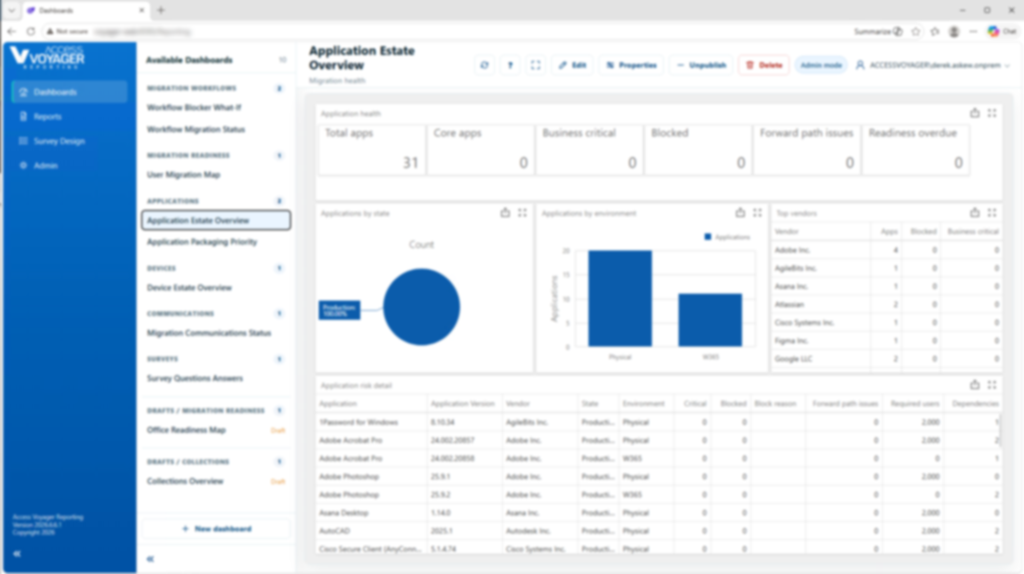The height and width of the screenshot is (574, 1024).
Task: Open Workflow Blocker What-If dashboard
Action: 216,108
